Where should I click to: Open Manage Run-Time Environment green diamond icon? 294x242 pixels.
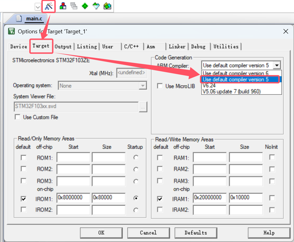click(85, 6)
